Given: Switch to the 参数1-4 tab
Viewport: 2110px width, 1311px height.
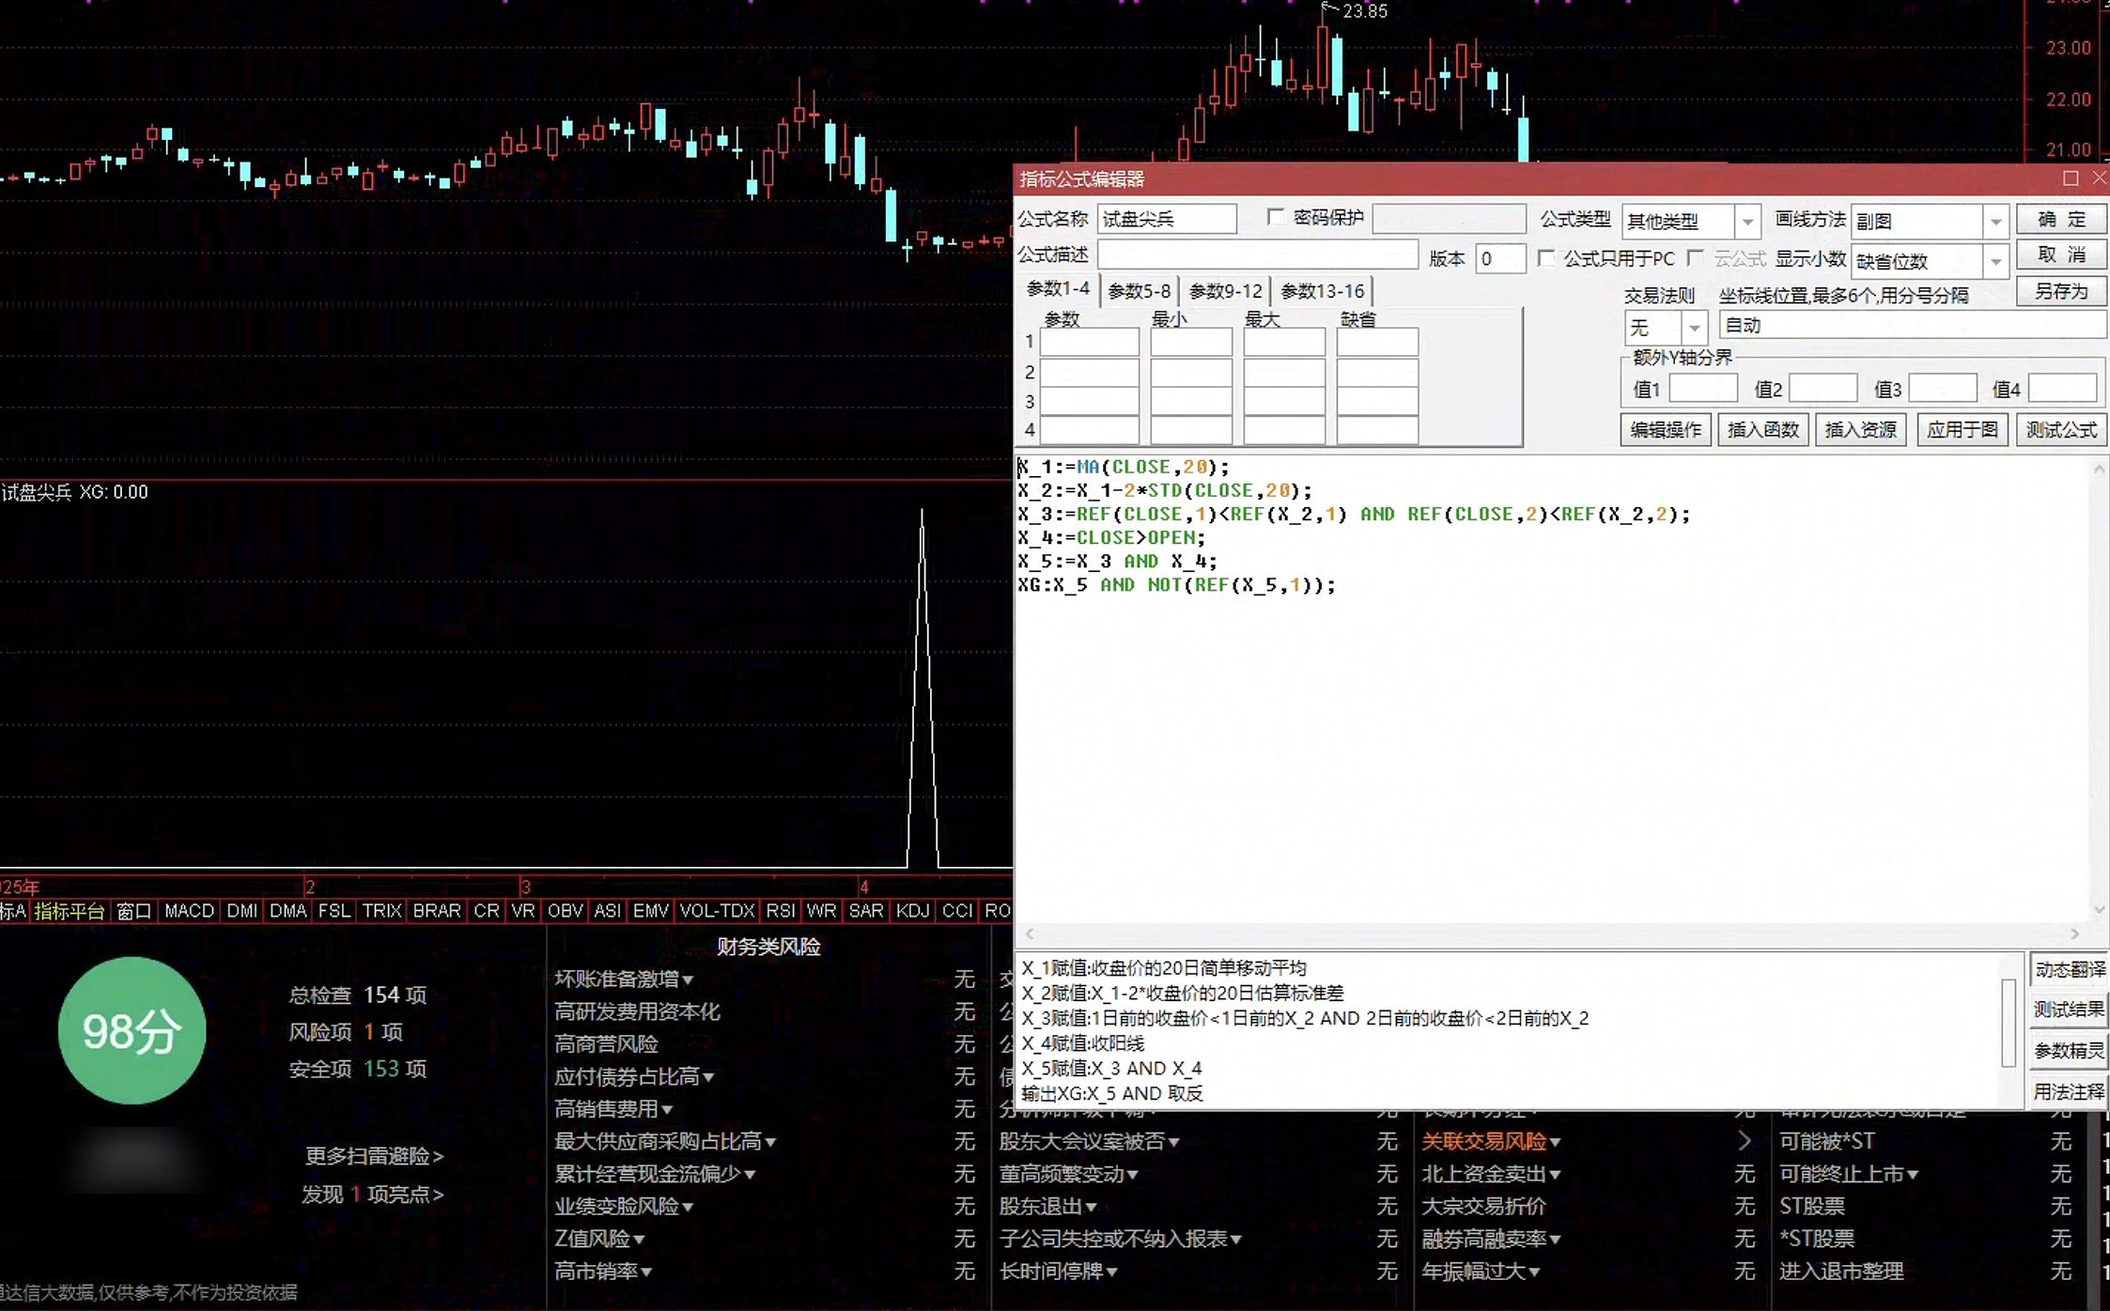Looking at the screenshot, I should coord(1058,289).
